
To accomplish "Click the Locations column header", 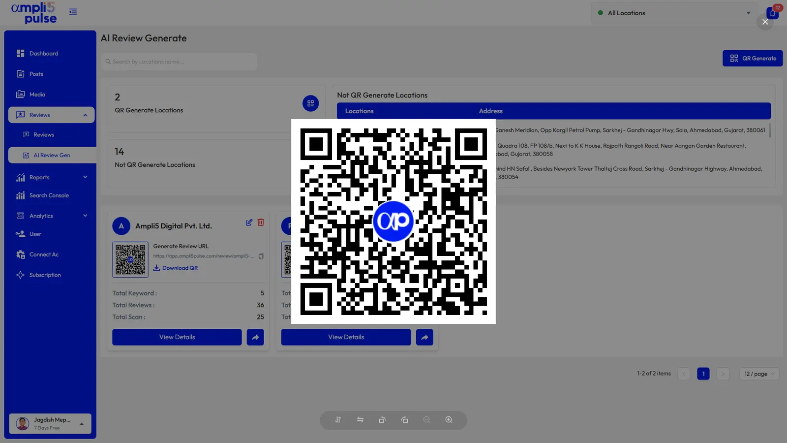I will tap(359, 111).
